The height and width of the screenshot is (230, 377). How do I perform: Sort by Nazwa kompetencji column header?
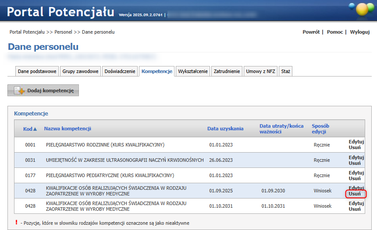[x=68, y=129]
